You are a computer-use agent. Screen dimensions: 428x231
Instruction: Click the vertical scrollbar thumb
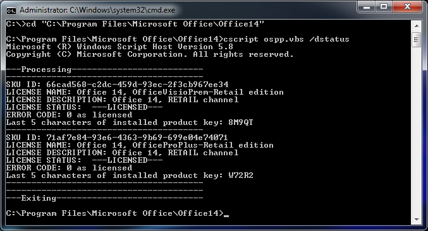416,40
